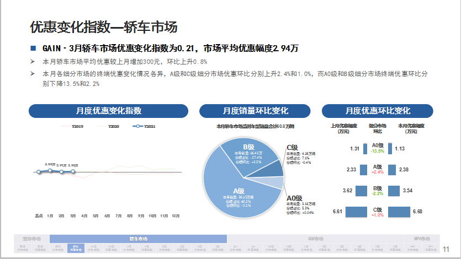461x259 pixels.
Task: Click the blue square bullet before GAIN
Action: pyautogui.click(x=33, y=48)
